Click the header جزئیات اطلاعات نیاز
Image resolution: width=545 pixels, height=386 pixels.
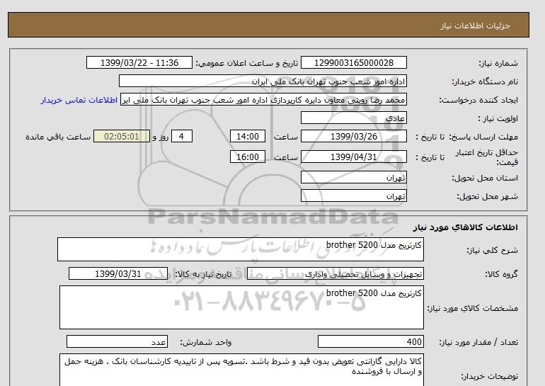(x=475, y=25)
